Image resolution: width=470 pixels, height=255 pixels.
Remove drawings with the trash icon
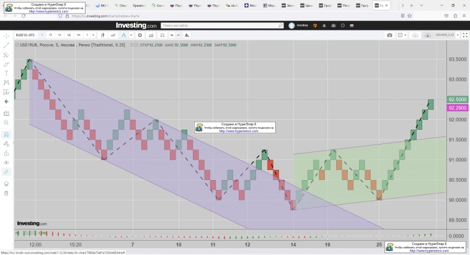click(6, 194)
